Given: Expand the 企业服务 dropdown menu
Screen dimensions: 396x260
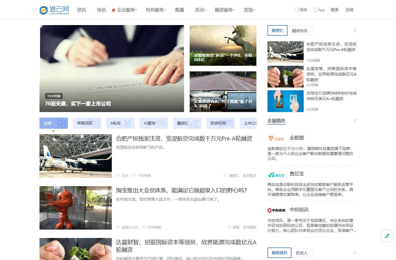Looking at the screenshot, I should (x=127, y=10).
